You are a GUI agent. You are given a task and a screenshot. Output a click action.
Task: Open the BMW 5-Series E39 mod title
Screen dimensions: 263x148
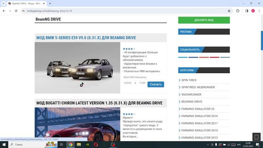pyautogui.click(x=86, y=38)
